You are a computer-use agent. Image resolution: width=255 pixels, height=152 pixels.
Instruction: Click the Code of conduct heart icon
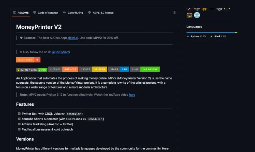(x=35, y=12)
